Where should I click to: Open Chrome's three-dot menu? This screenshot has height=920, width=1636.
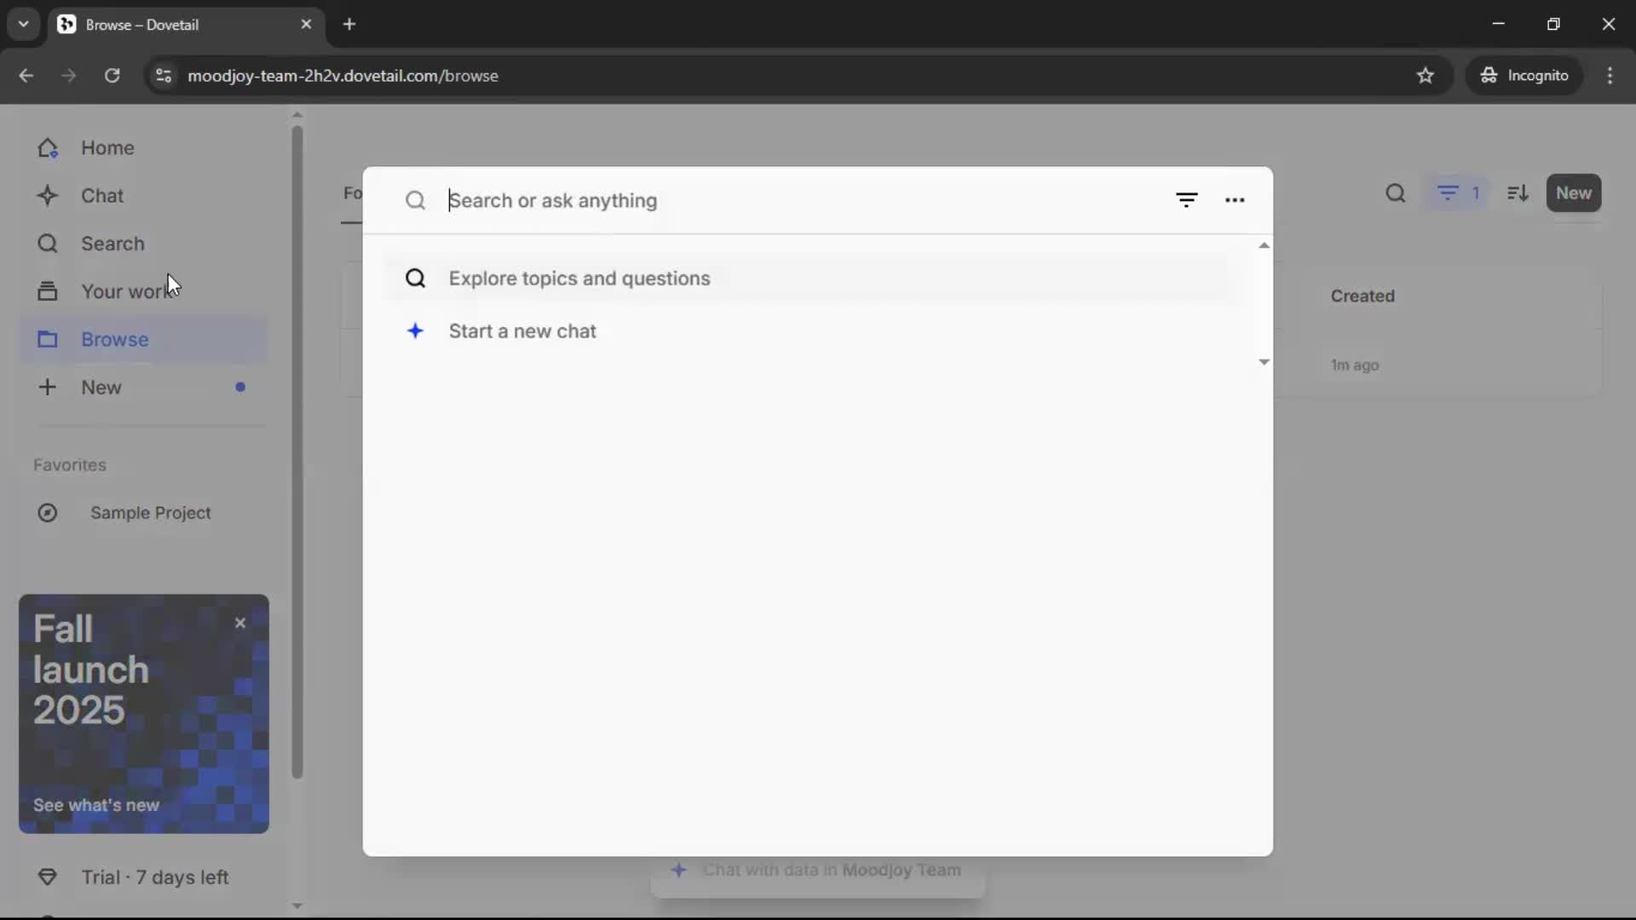tap(1610, 76)
